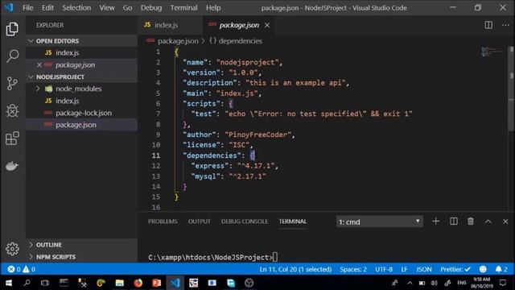This screenshot has height=290, width=515.
Task: Switch to the index.js editor tab
Action: (171, 25)
